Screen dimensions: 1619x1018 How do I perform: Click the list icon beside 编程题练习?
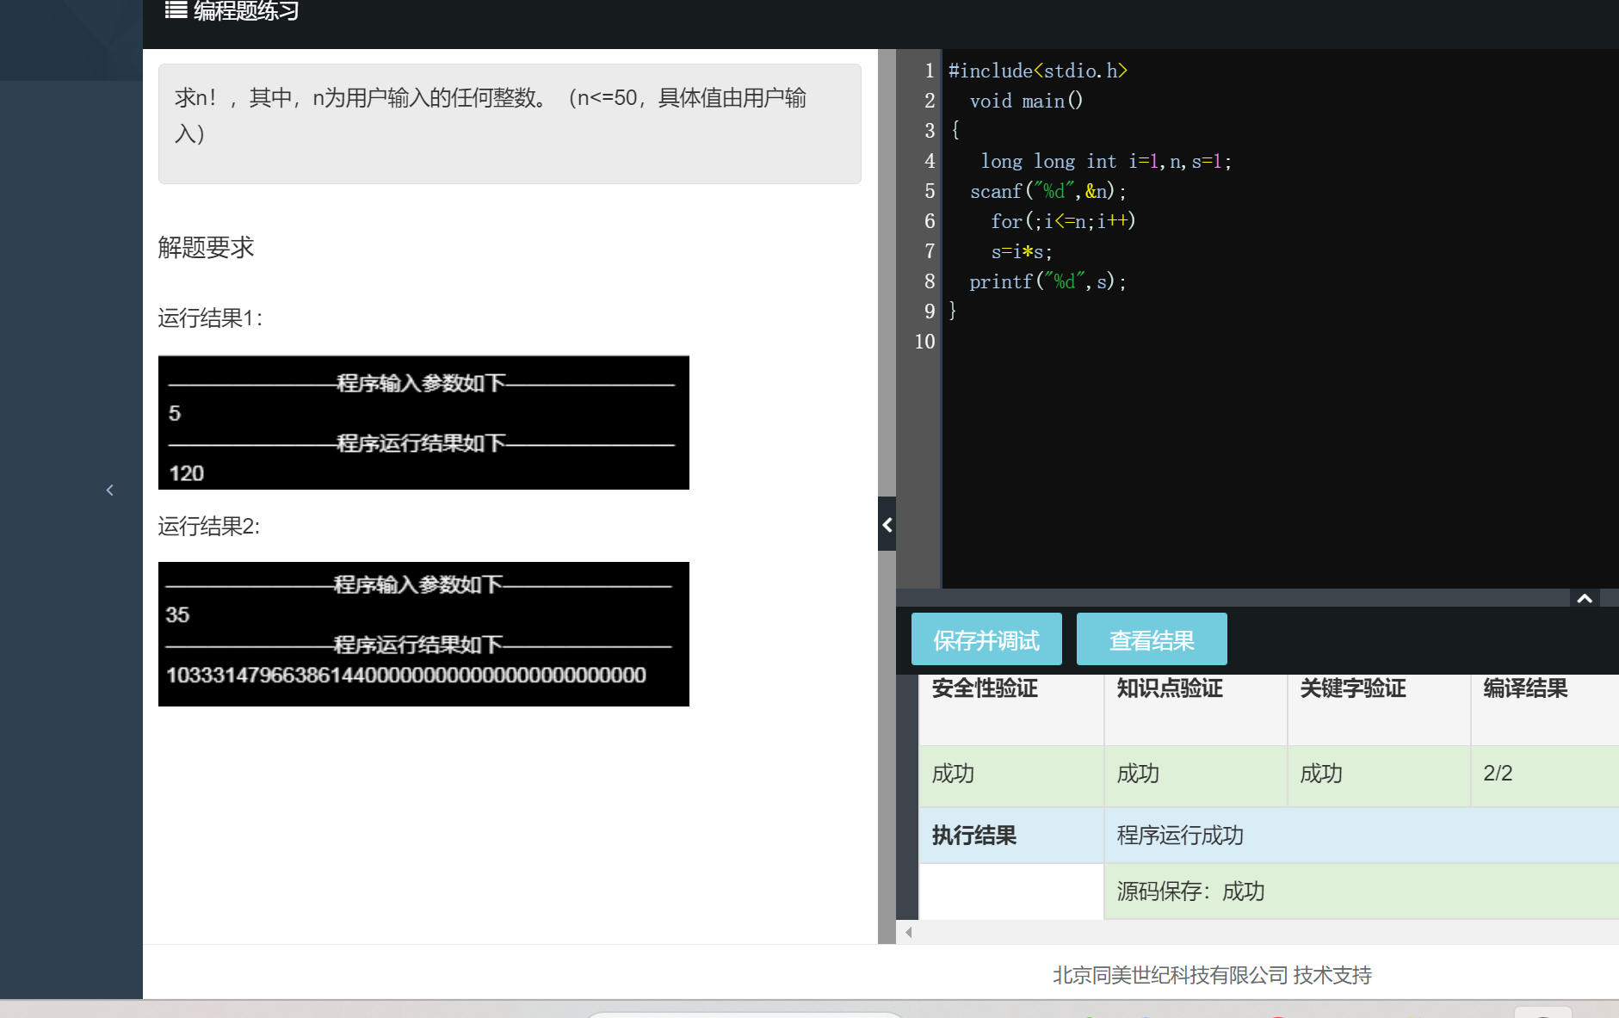tap(176, 10)
